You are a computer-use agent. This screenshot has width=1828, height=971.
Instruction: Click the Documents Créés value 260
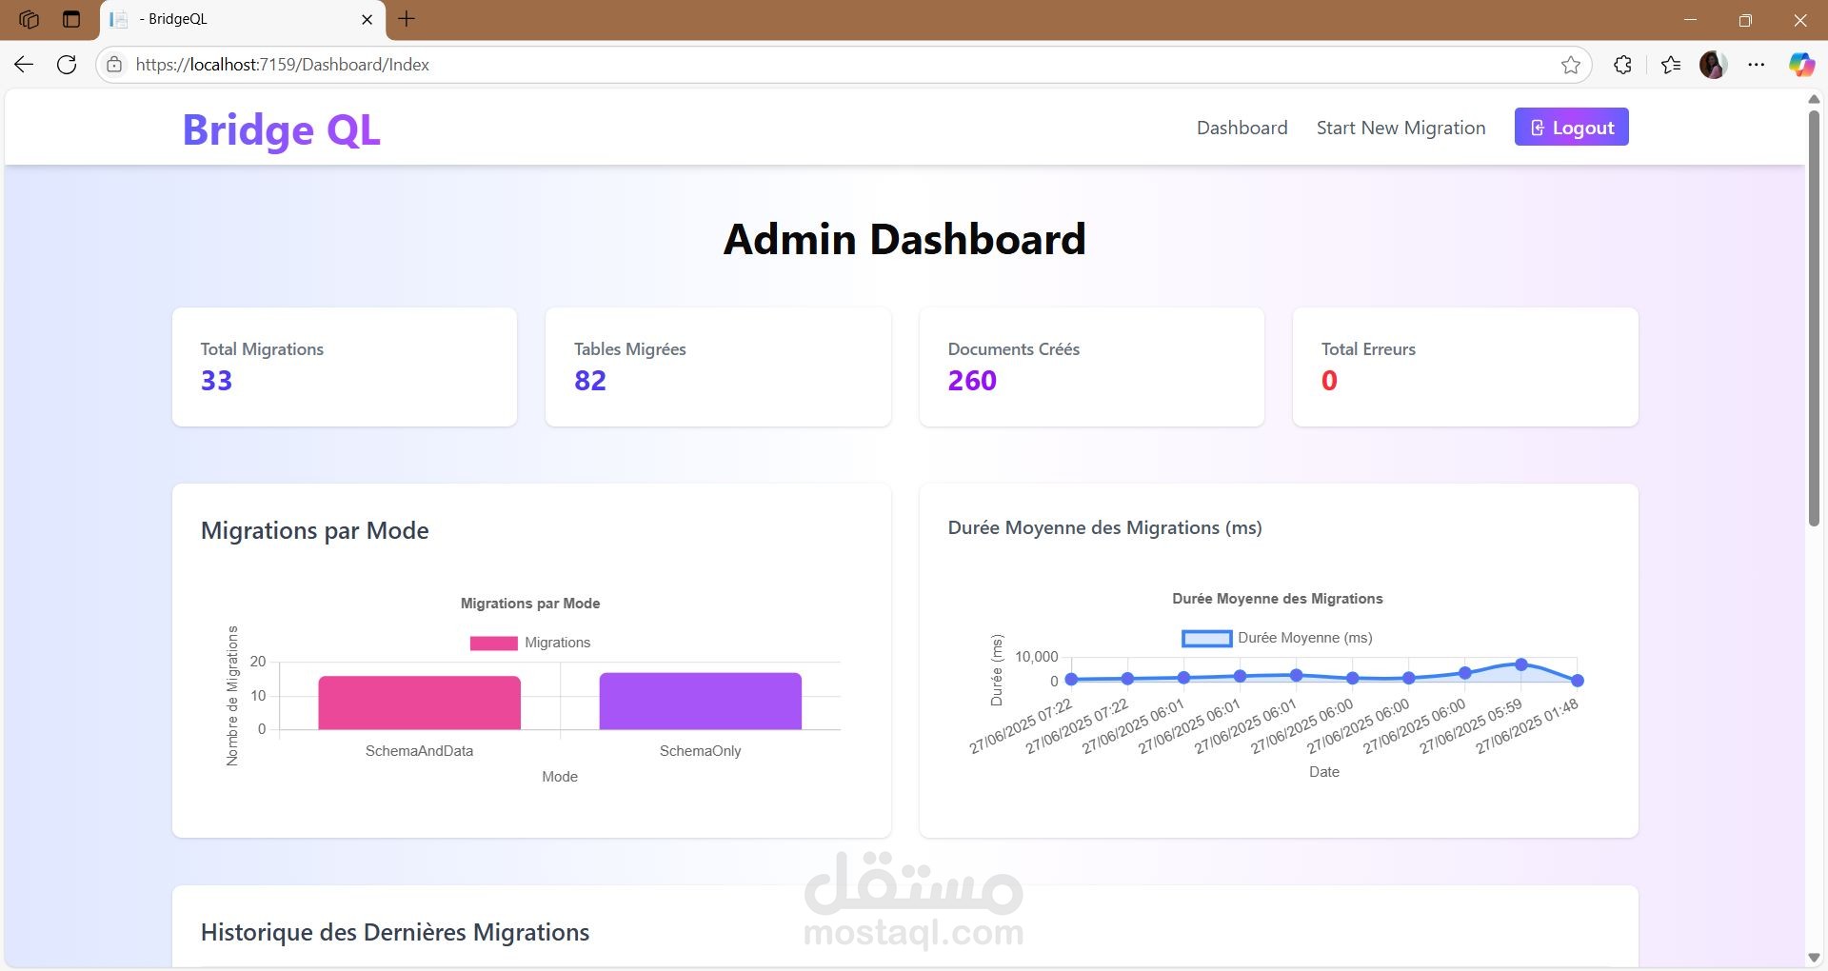click(972, 381)
